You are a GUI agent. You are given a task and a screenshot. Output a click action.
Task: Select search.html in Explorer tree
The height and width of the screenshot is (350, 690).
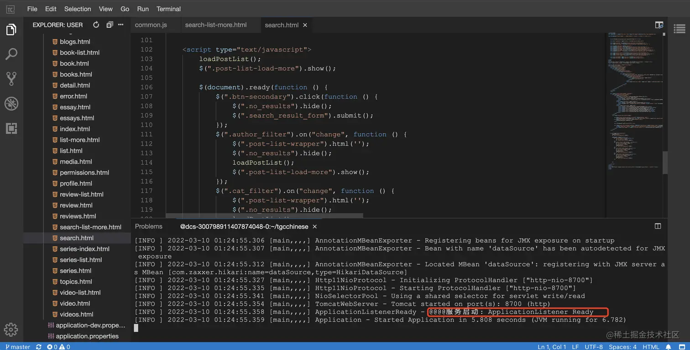(77, 238)
